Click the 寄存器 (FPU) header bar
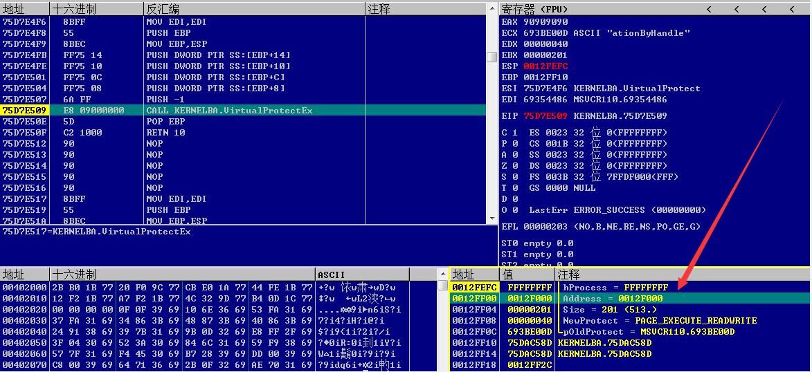This screenshot has width=812, height=372. (x=655, y=9)
